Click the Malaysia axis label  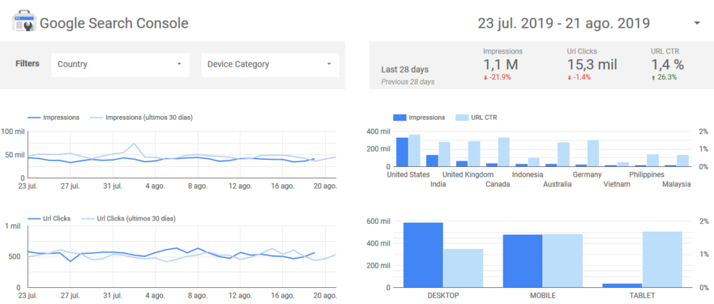(x=676, y=184)
